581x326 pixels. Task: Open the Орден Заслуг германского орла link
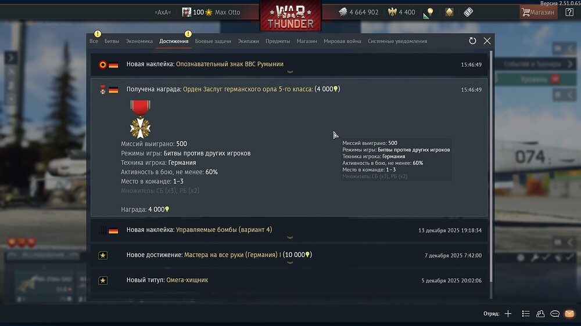click(248, 89)
